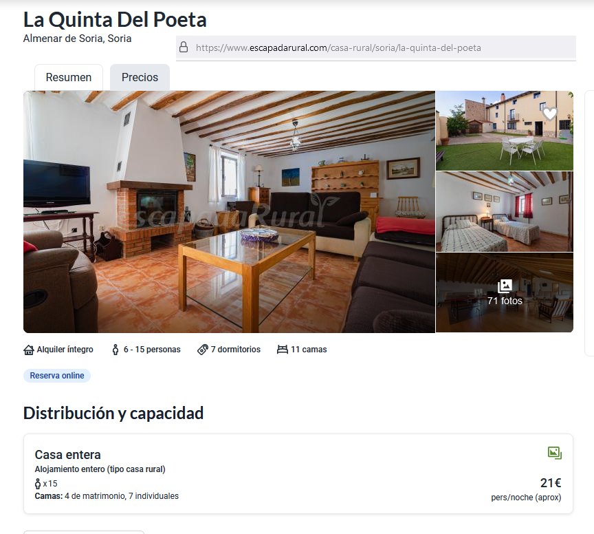Viewport: 594px width, 534px height.
Task: Click the Reserva online badge
Action: pyautogui.click(x=57, y=376)
